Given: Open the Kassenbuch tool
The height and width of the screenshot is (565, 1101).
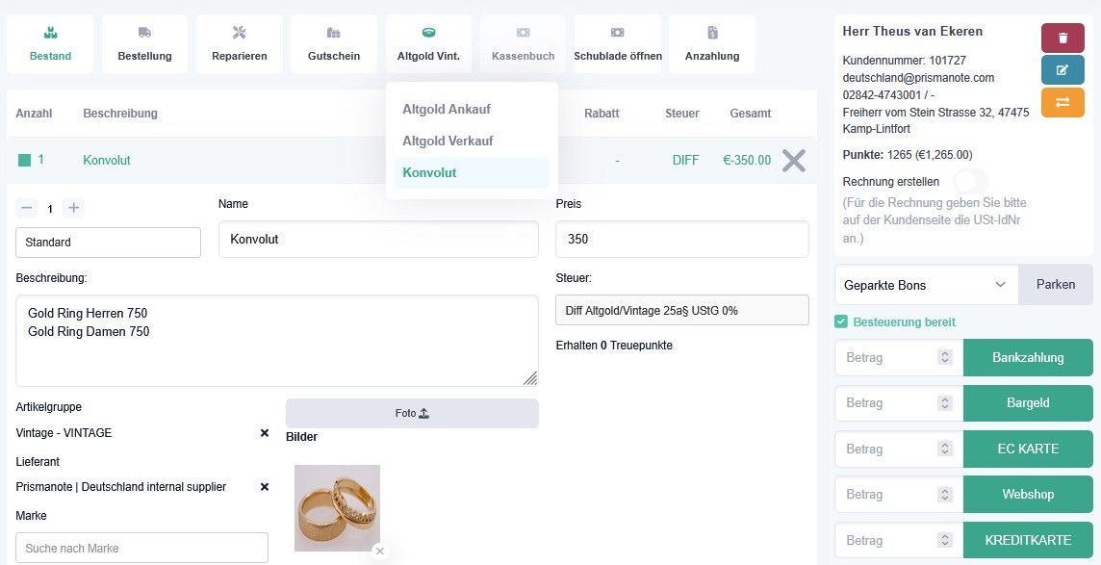Looking at the screenshot, I should [523, 42].
